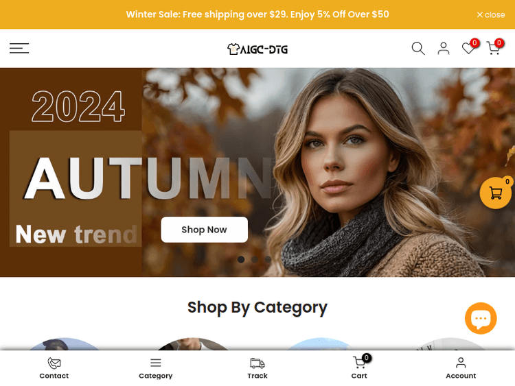Open the header shopping cart icon

pos(493,49)
